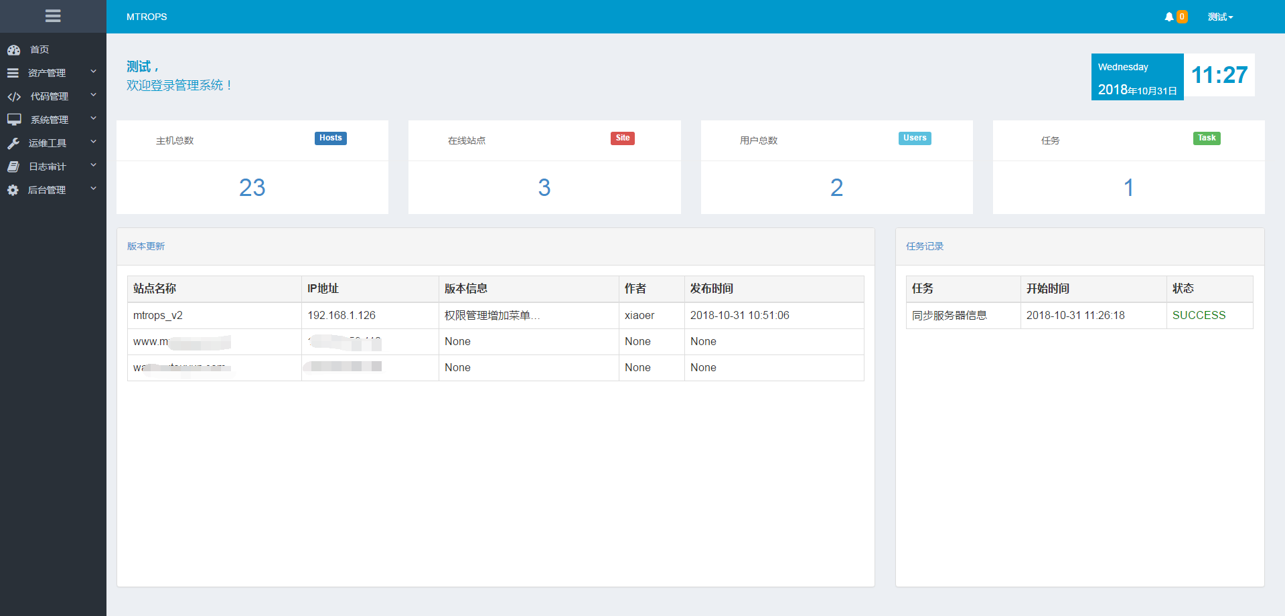Click the 欢迎登录管理系统 welcome text

179,86
